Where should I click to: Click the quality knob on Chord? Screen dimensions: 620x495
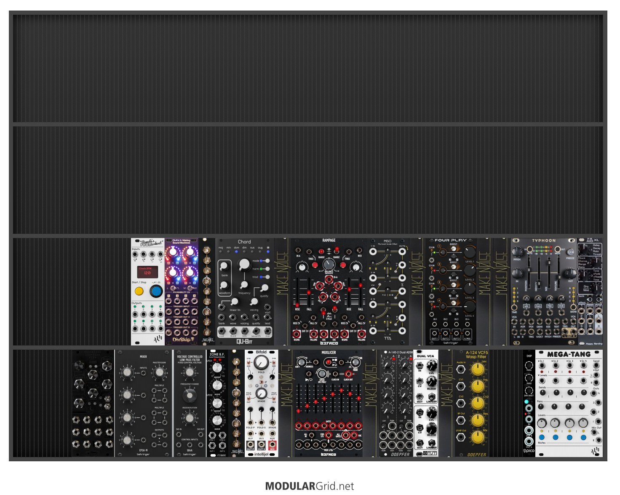[264, 288]
